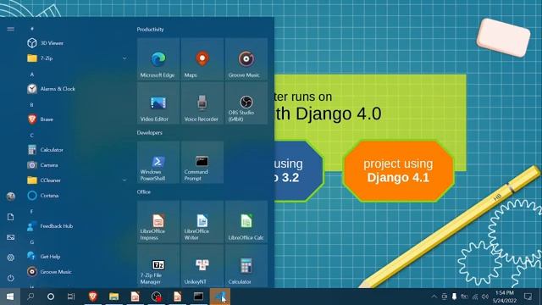The height and width of the screenshot is (305, 542).
Task: Click the orange Django 4.1 project shape
Action: coord(398,170)
